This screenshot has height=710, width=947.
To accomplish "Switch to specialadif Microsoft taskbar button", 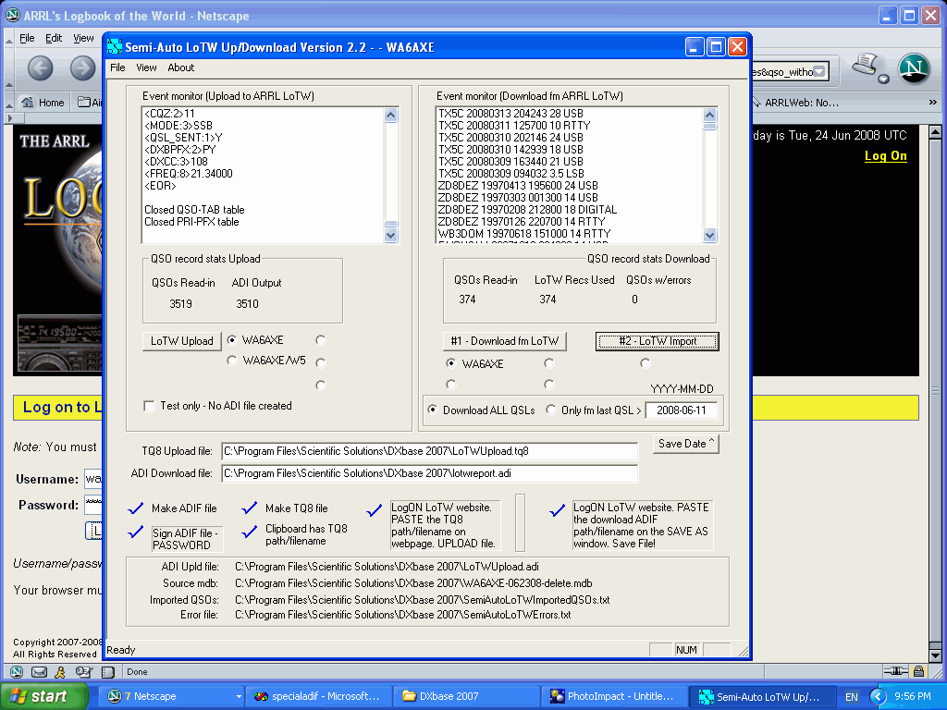I will click(x=318, y=696).
